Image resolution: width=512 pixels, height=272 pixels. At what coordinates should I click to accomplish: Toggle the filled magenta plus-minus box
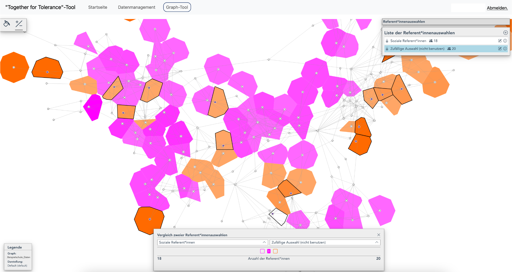coord(269,251)
